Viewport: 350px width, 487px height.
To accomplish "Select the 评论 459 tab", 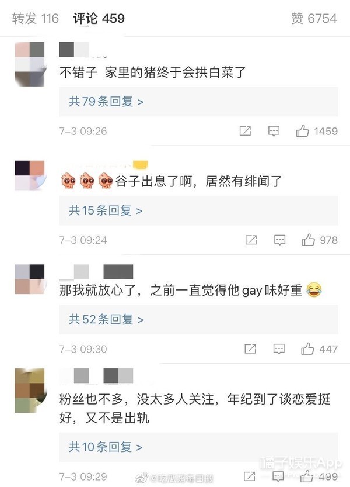I will click(x=99, y=19).
